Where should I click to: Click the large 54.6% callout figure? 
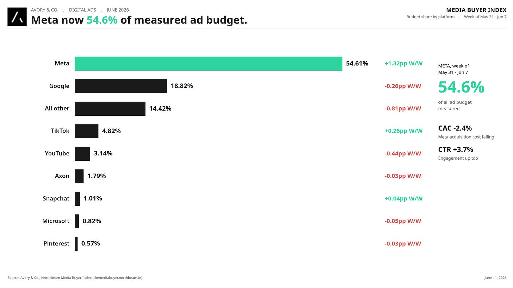461,87
